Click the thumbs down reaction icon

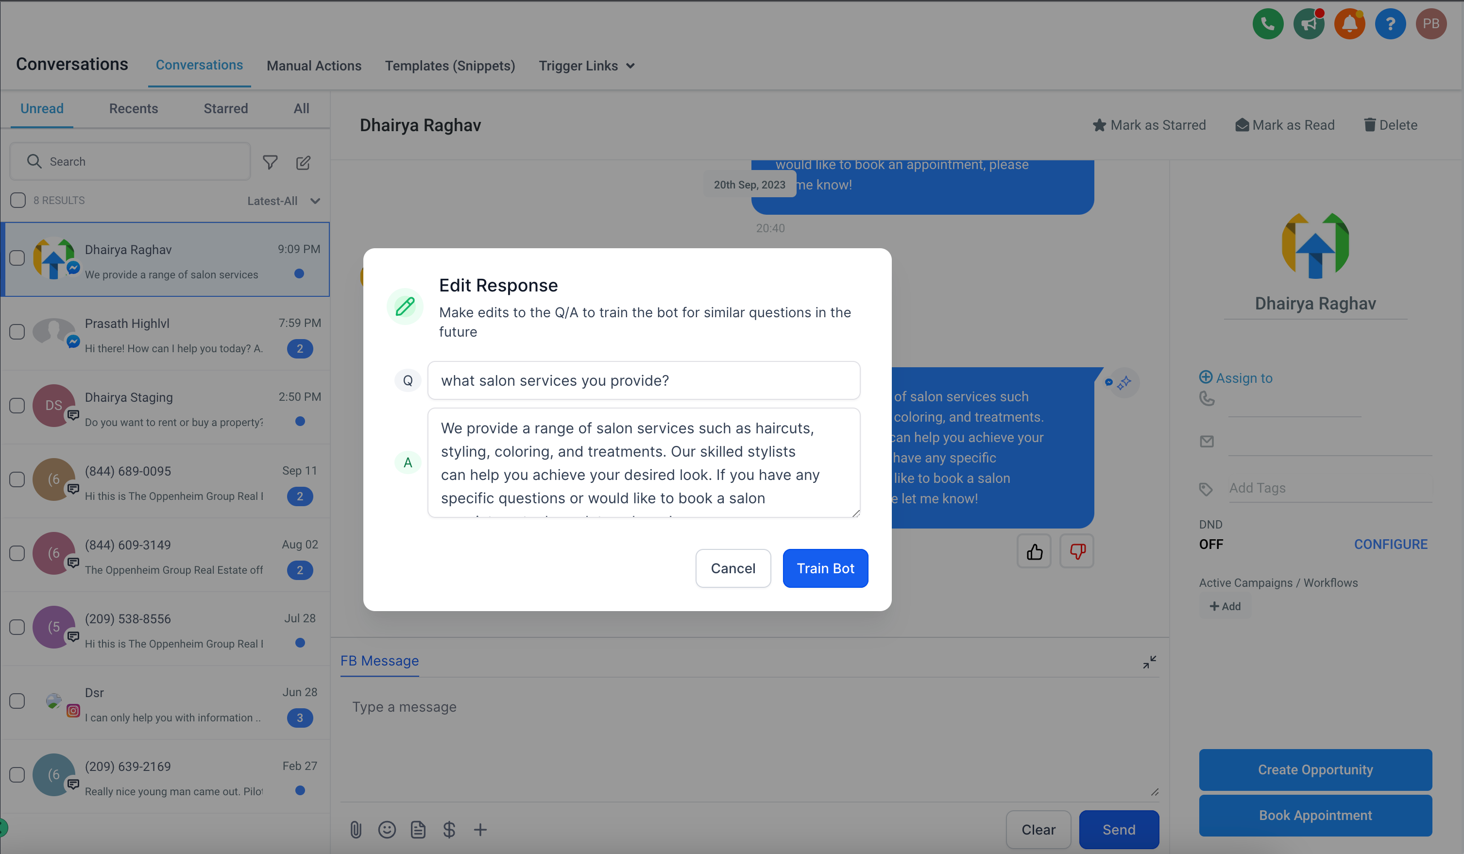[x=1077, y=552]
